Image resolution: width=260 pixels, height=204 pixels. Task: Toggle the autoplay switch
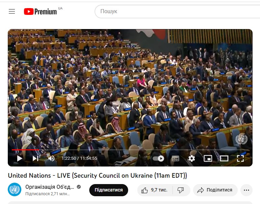click(158, 158)
